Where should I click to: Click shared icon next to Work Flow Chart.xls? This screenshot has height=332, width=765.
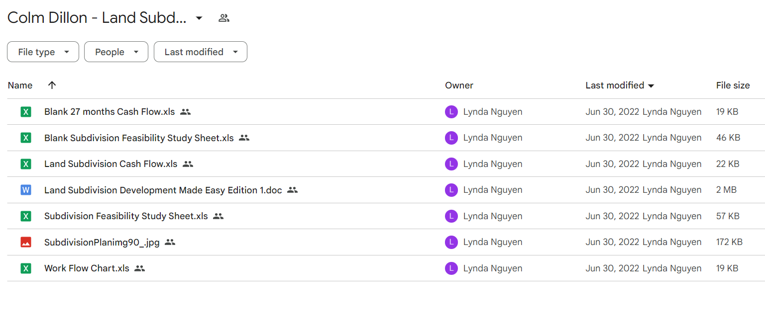[x=140, y=268]
